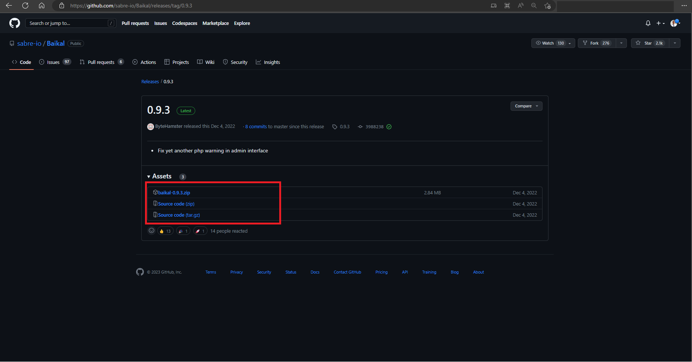Image resolution: width=692 pixels, height=362 pixels.
Task: Open the sabre-io owner link
Action: [29, 43]
